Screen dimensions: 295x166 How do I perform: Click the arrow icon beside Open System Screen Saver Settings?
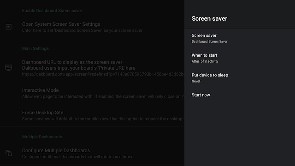pyautogui.click(x=8, y=27)
